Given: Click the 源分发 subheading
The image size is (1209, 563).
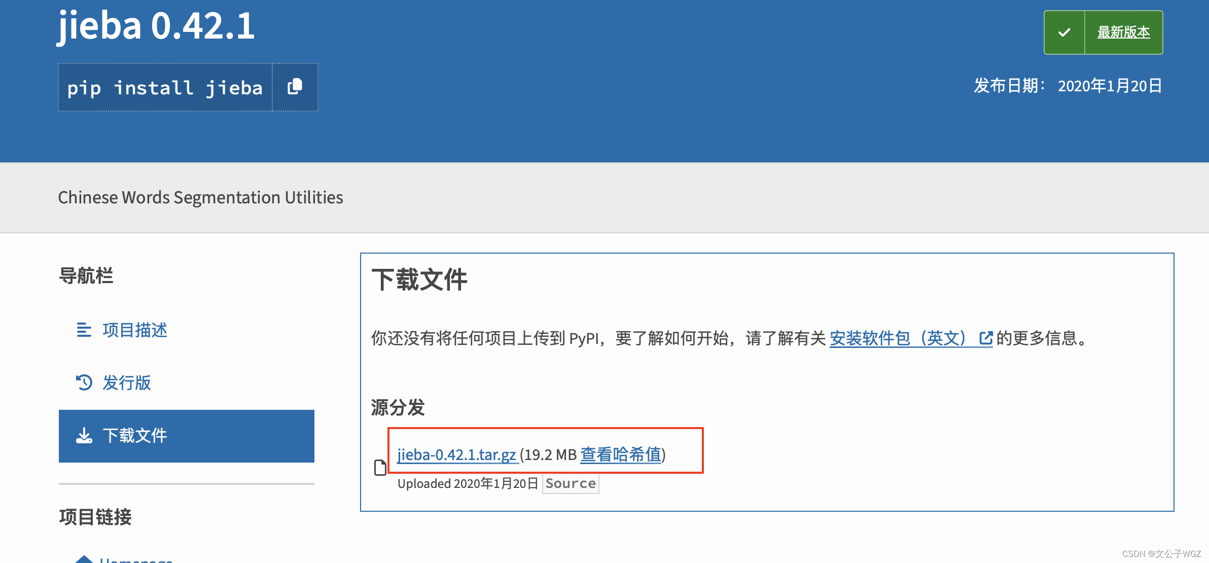Looking at the screenshot, I should coord(398,407).
